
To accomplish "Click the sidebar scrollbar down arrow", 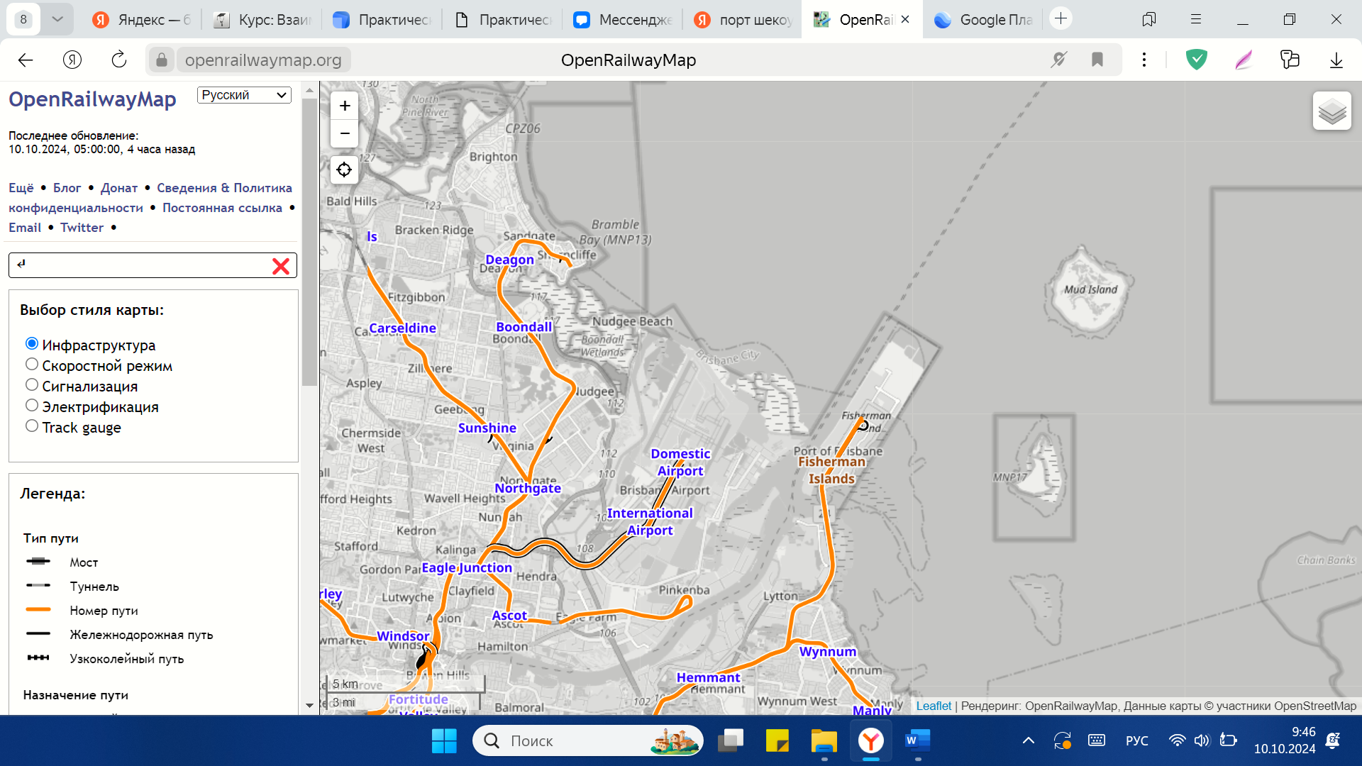I will [309, 706].
